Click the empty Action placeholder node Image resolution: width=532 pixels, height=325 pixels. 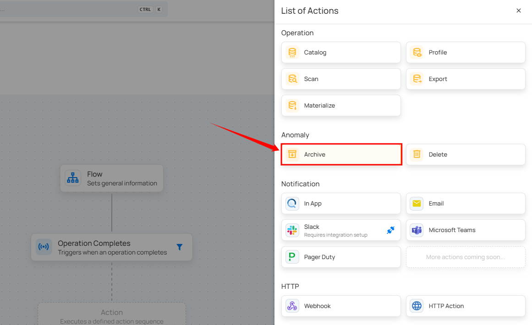pos(112,315)
